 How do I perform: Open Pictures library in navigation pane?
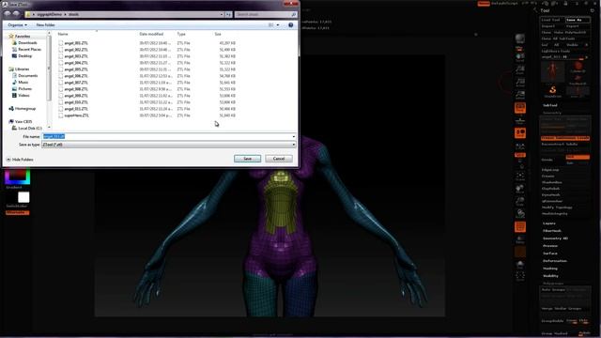(25, 88)
